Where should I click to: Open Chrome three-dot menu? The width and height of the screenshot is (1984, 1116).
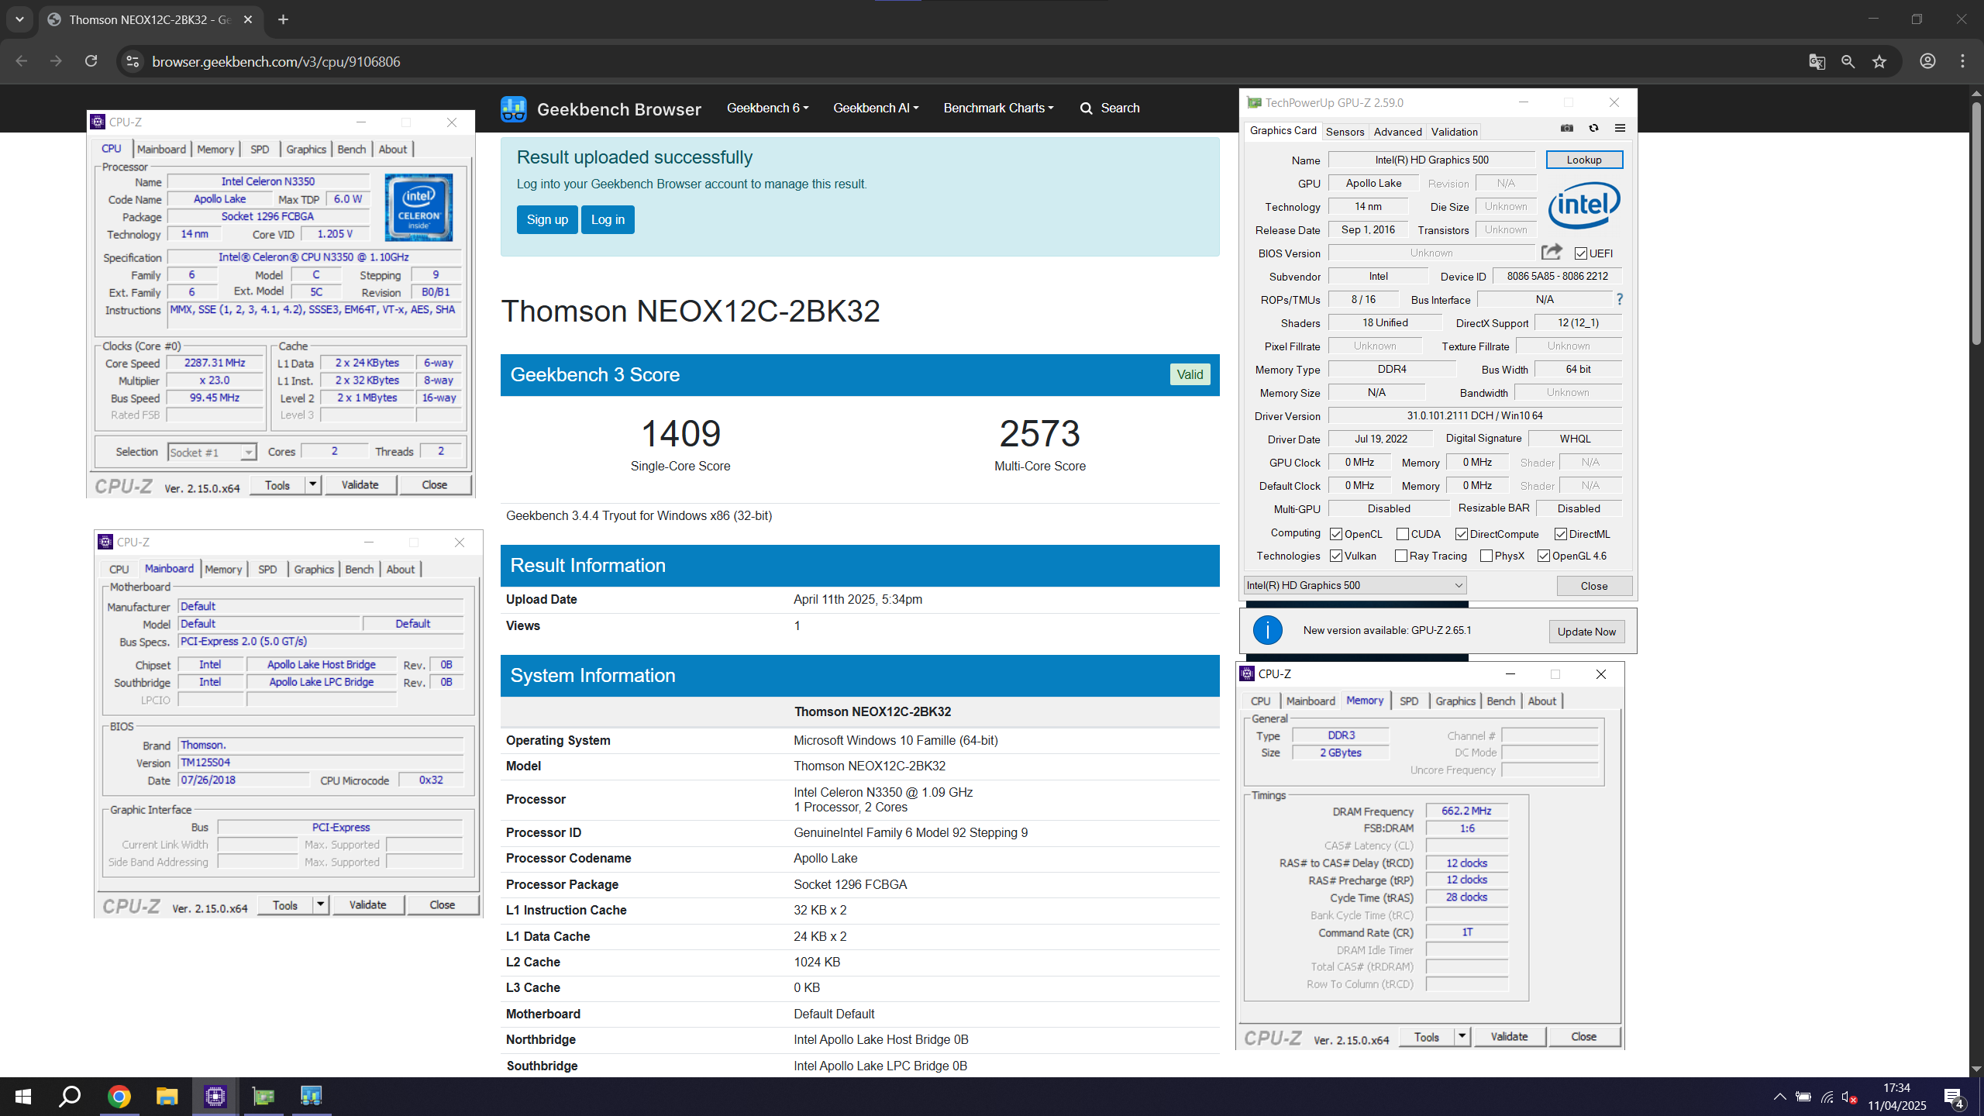coord(1962,61)
